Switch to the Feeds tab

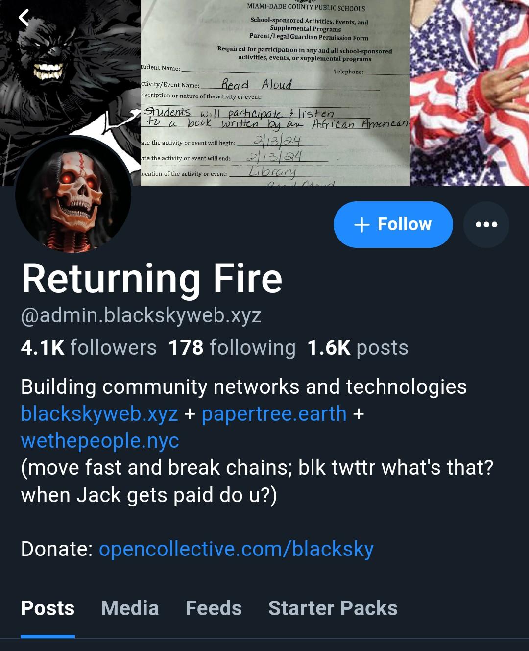[x=214, y=608]
